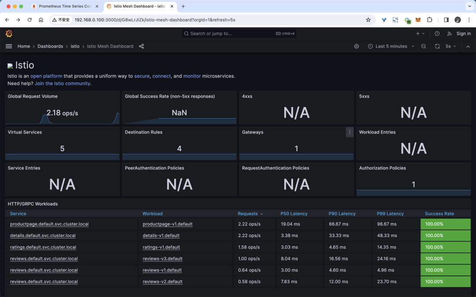Go to Dashboards in the breadcrumb

50,46
